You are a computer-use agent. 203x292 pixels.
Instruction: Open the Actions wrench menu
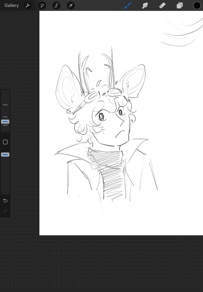[28, 5]
